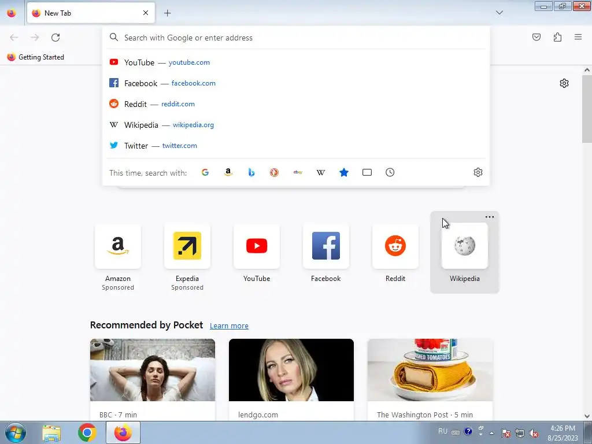Search open tabs via the tabs icon

pos(367,172)
